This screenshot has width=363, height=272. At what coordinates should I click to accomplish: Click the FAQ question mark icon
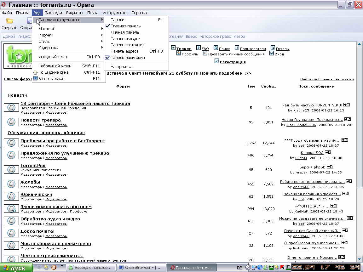point(199,48)
